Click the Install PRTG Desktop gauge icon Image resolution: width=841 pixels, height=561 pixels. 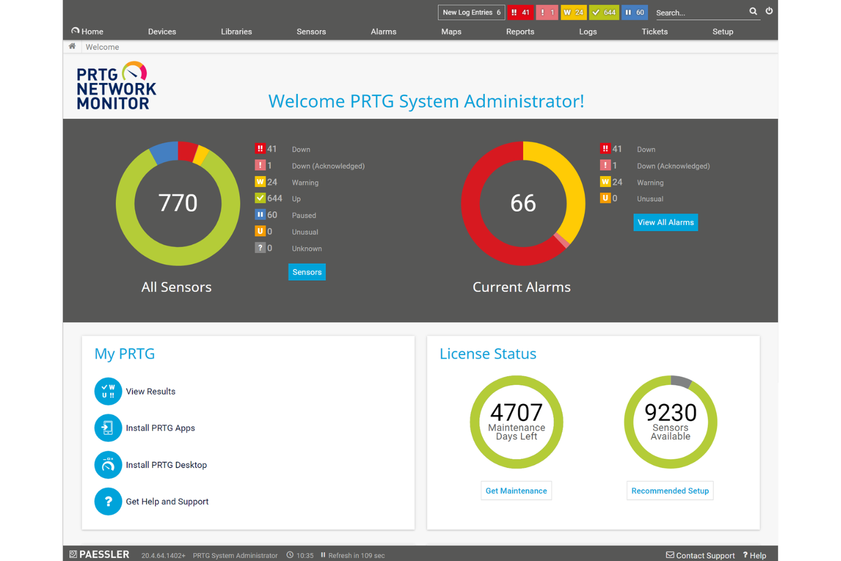click(108, 464)
